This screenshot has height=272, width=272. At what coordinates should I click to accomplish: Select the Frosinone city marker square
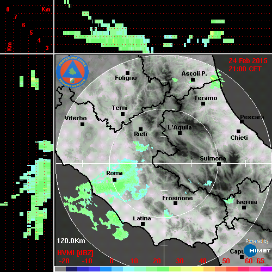(175, 203)
